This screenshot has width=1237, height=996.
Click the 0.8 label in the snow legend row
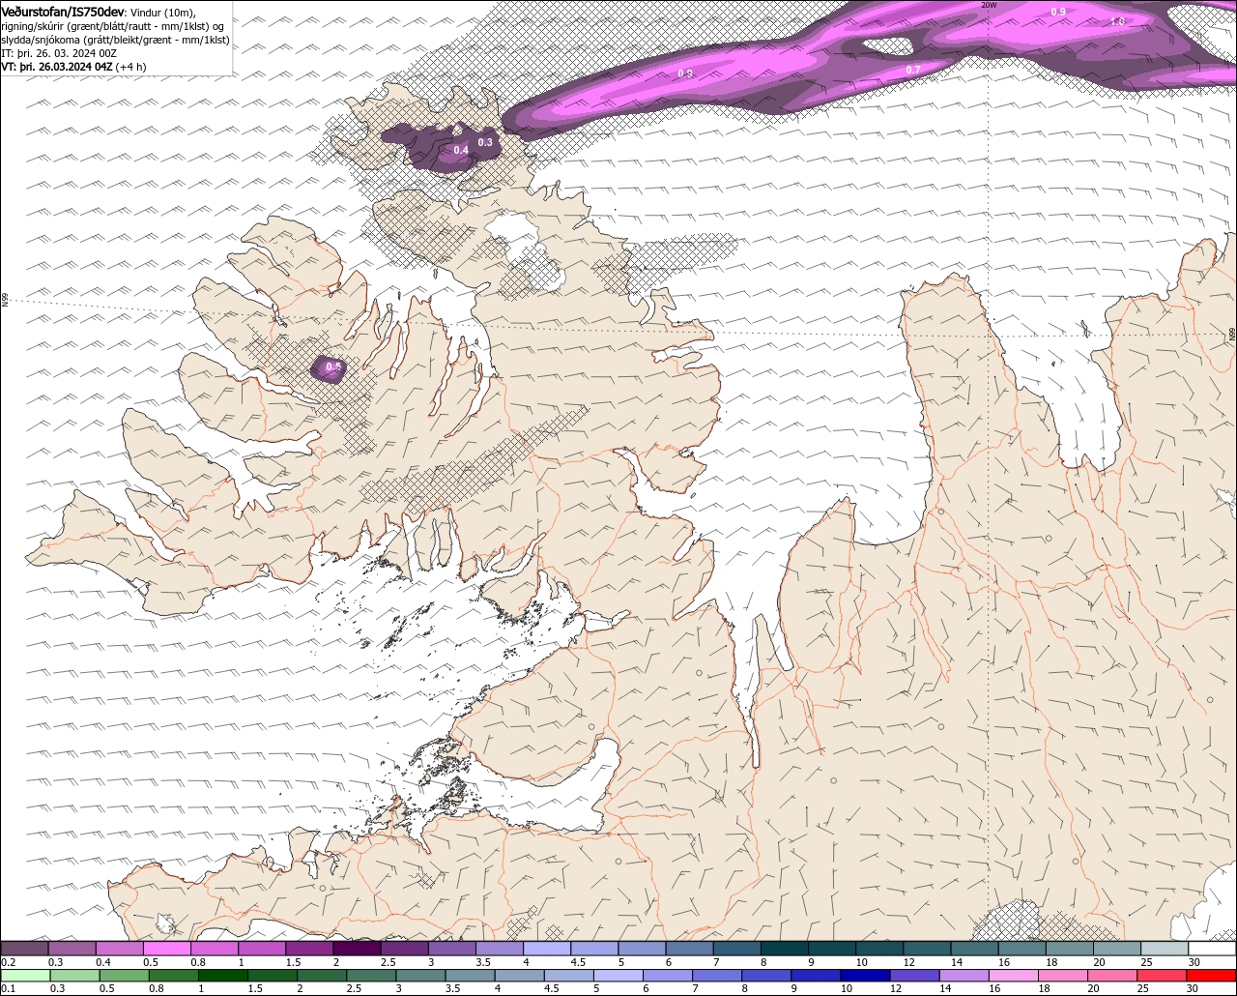[197, 962]
